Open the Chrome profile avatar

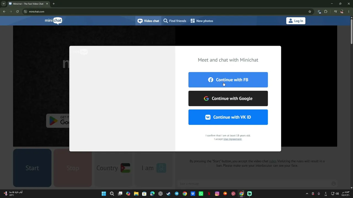click(x=342, y=12)
